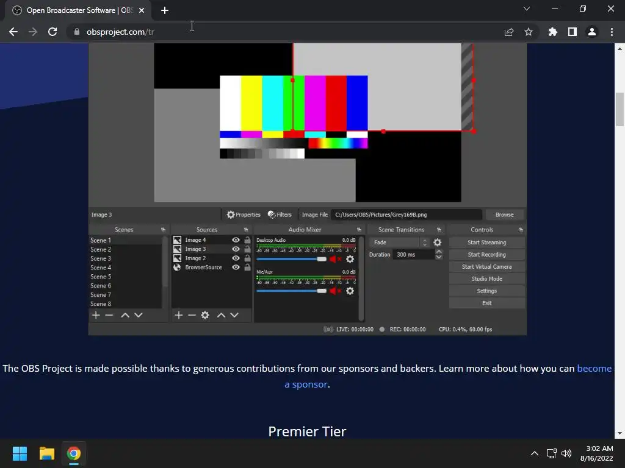Select Scene 4 in Scenes list
Image resolution: width=625 pixels, height=468 pixels.
tap(125, 268)
